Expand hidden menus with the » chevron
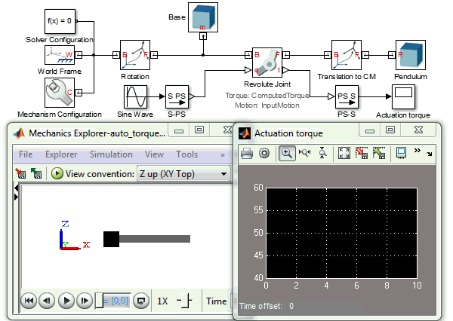453x321 pixels. pos(222,154)
